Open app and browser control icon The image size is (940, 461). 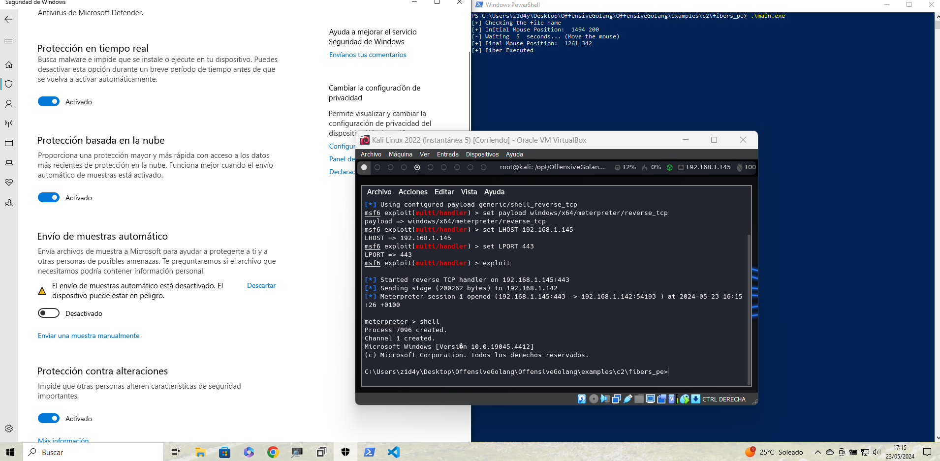point(9,143)
